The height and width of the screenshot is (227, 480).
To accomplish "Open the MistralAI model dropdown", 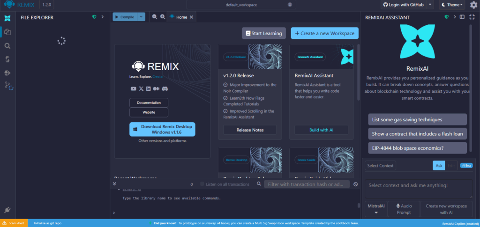I will (x=376, y=209).
